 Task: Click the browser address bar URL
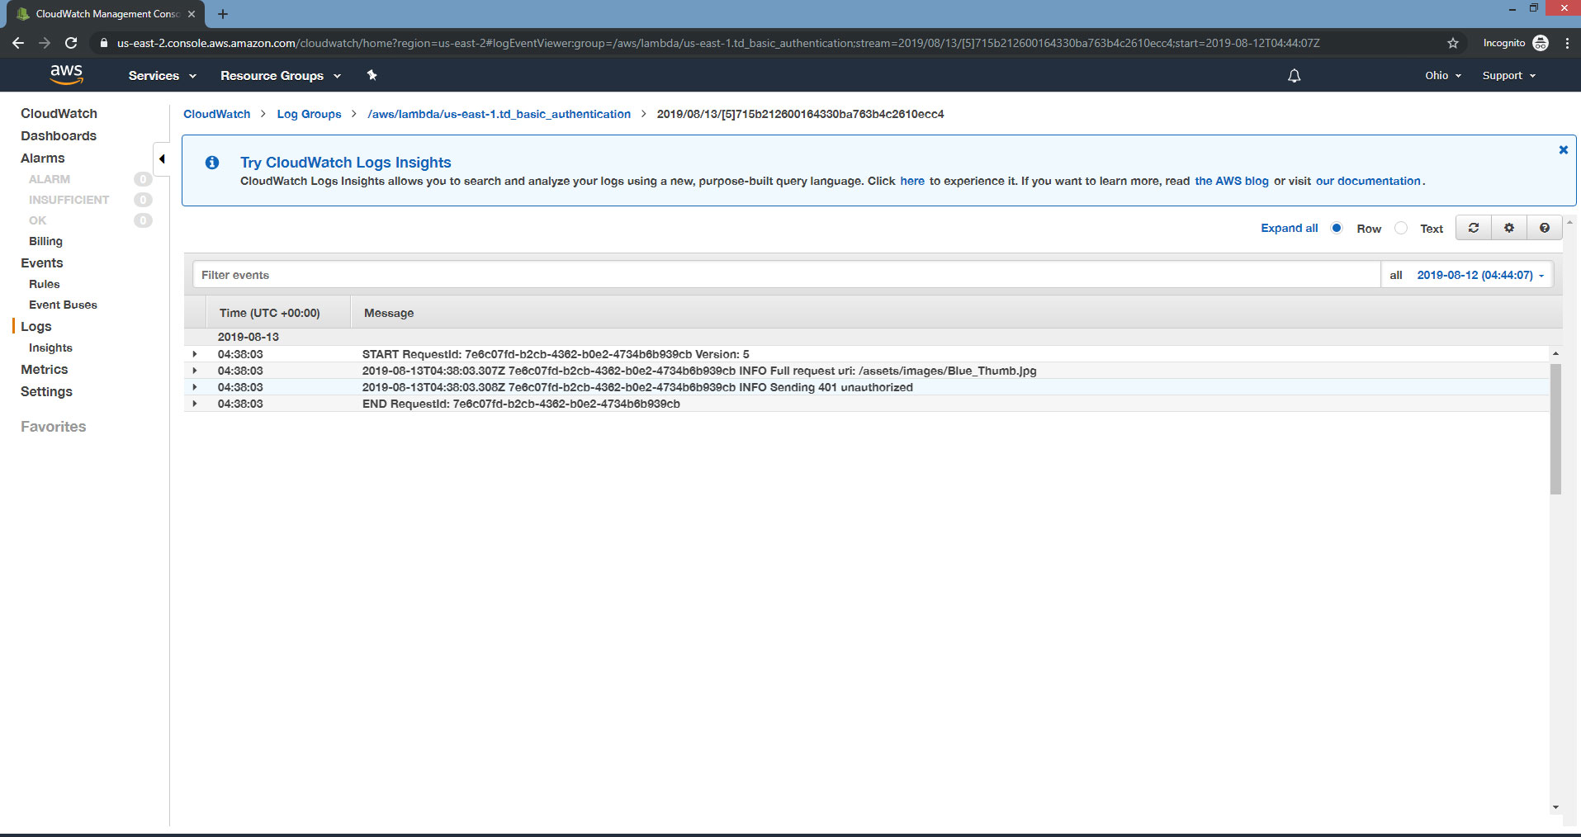tap(718, 43)
